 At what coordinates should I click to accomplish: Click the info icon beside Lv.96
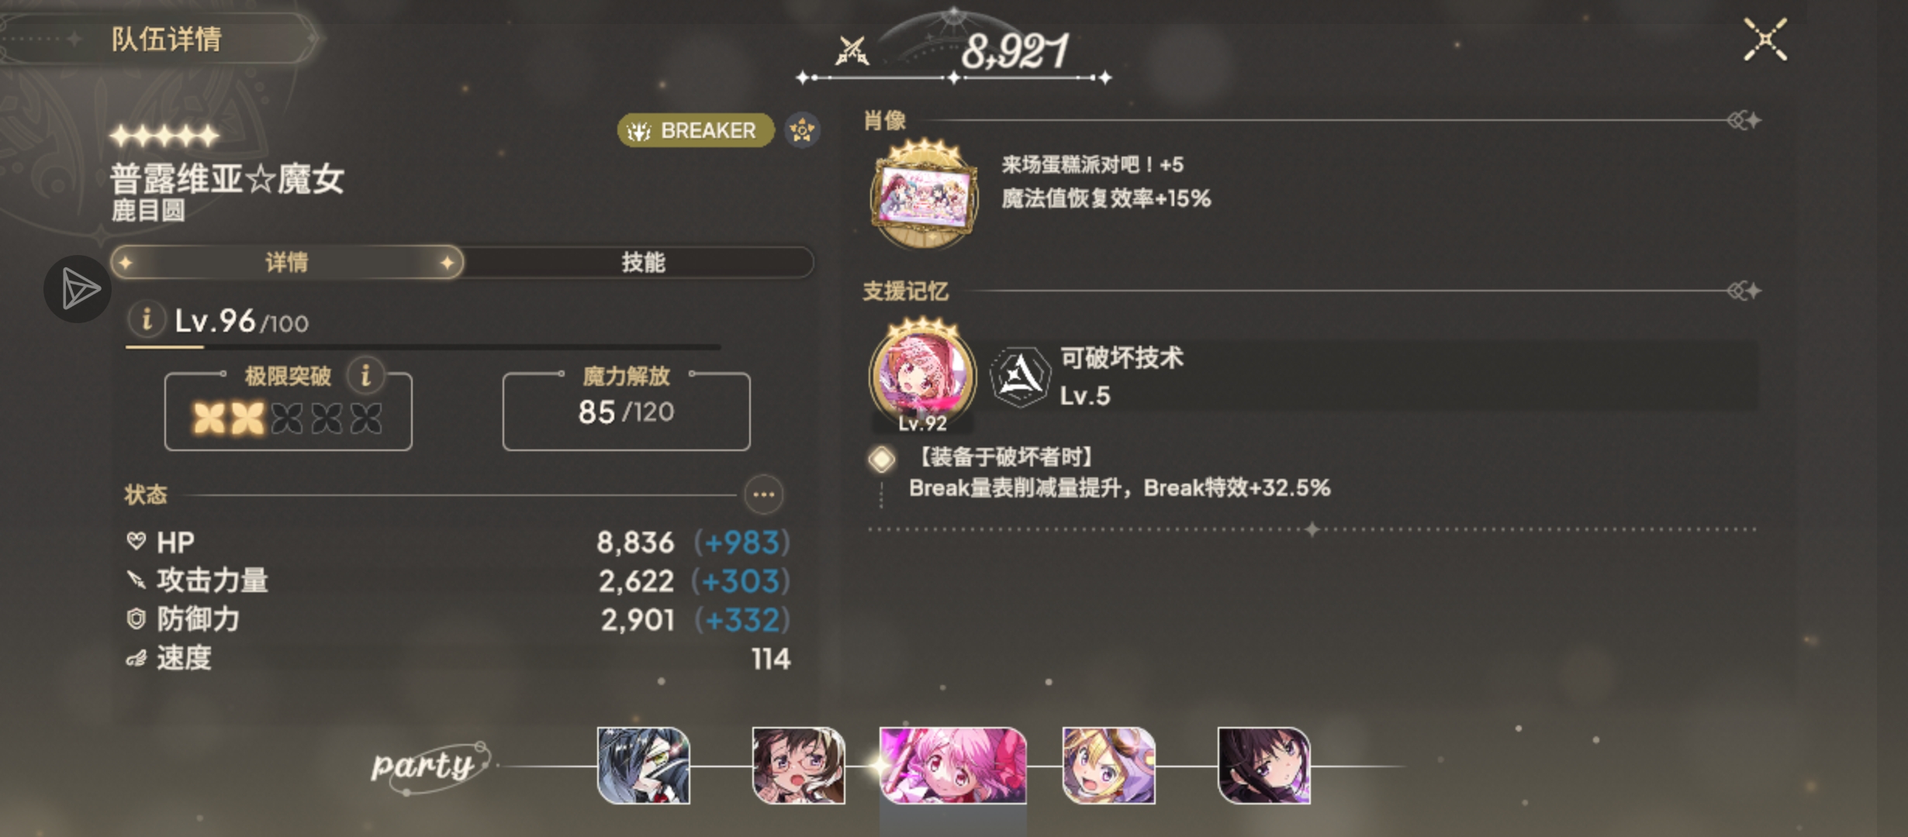pos(146,319)
